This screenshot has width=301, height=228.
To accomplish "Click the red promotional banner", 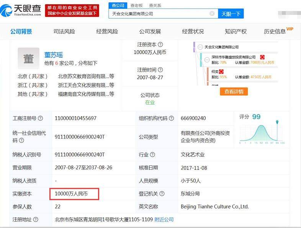I will coord(72,11).
